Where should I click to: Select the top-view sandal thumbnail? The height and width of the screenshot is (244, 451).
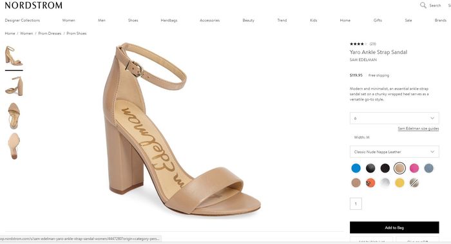pyautogui.click(x=14, y=116)
